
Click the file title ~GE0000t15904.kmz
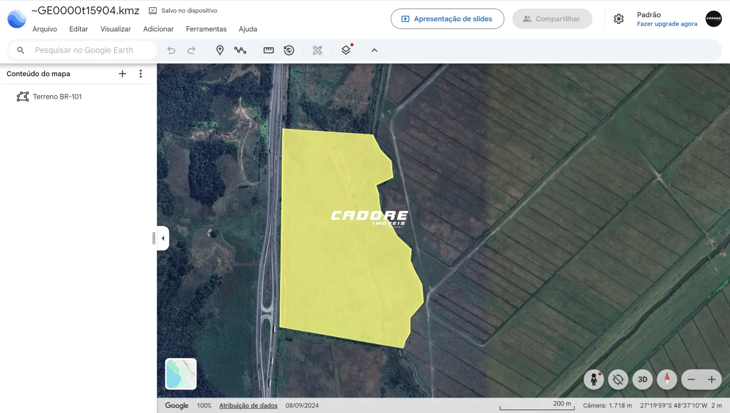[86, 10]
